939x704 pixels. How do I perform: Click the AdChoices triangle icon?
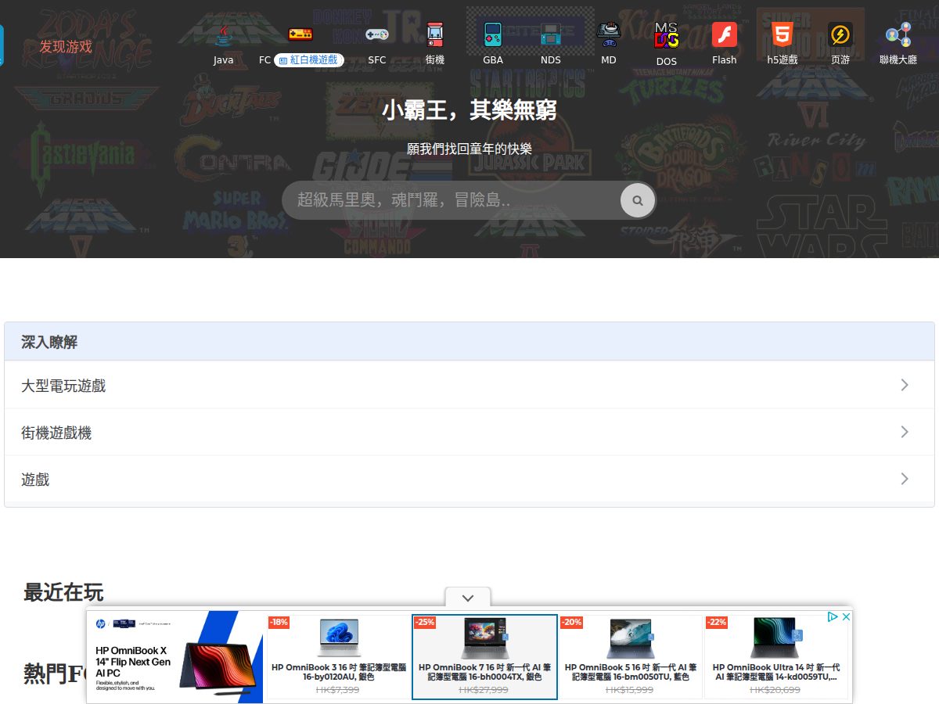click(833, 617)
